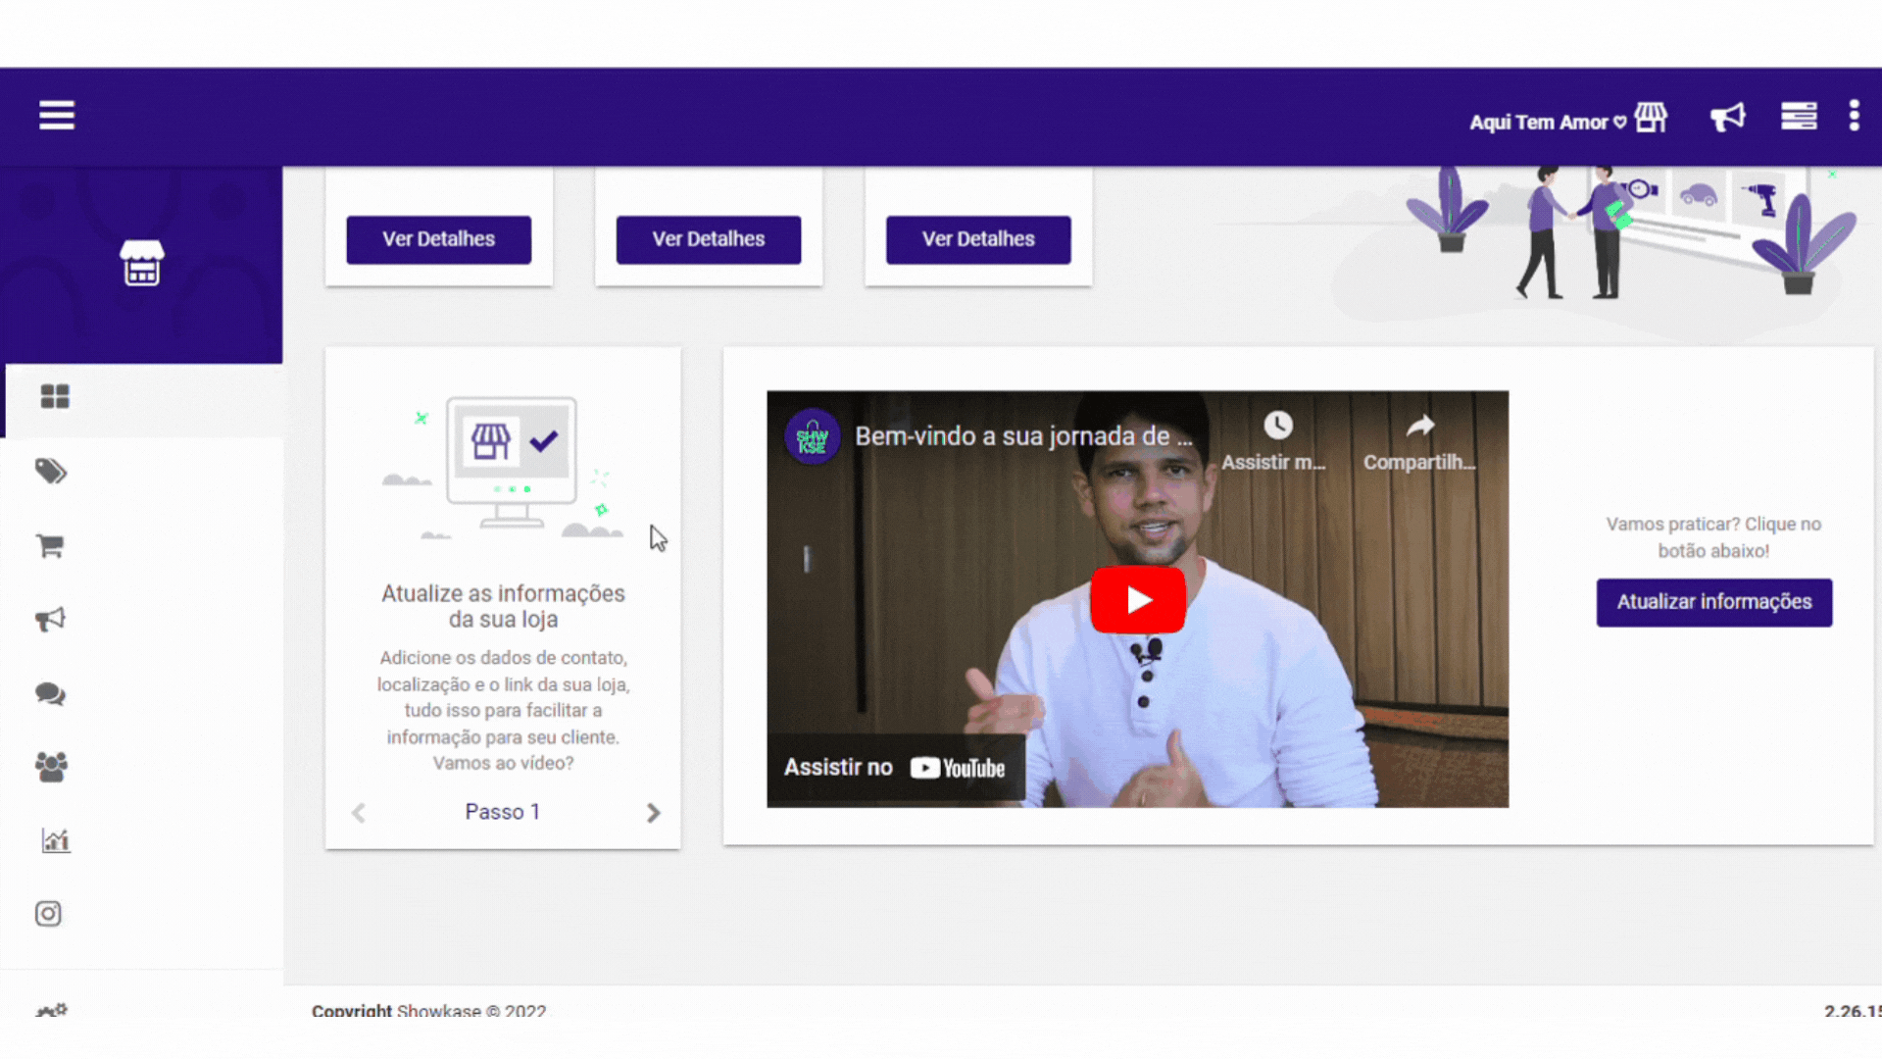1882x1059 pixels.
Task: Open the vertical three-dot menu in the header
Action: (1854, 116)
